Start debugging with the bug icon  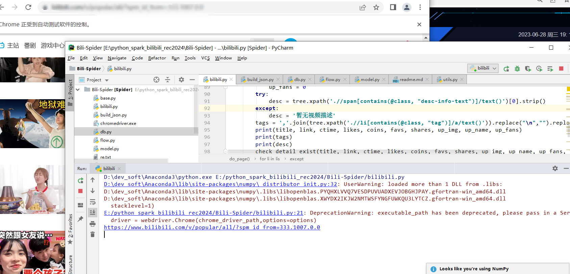(x=517, y=69)
